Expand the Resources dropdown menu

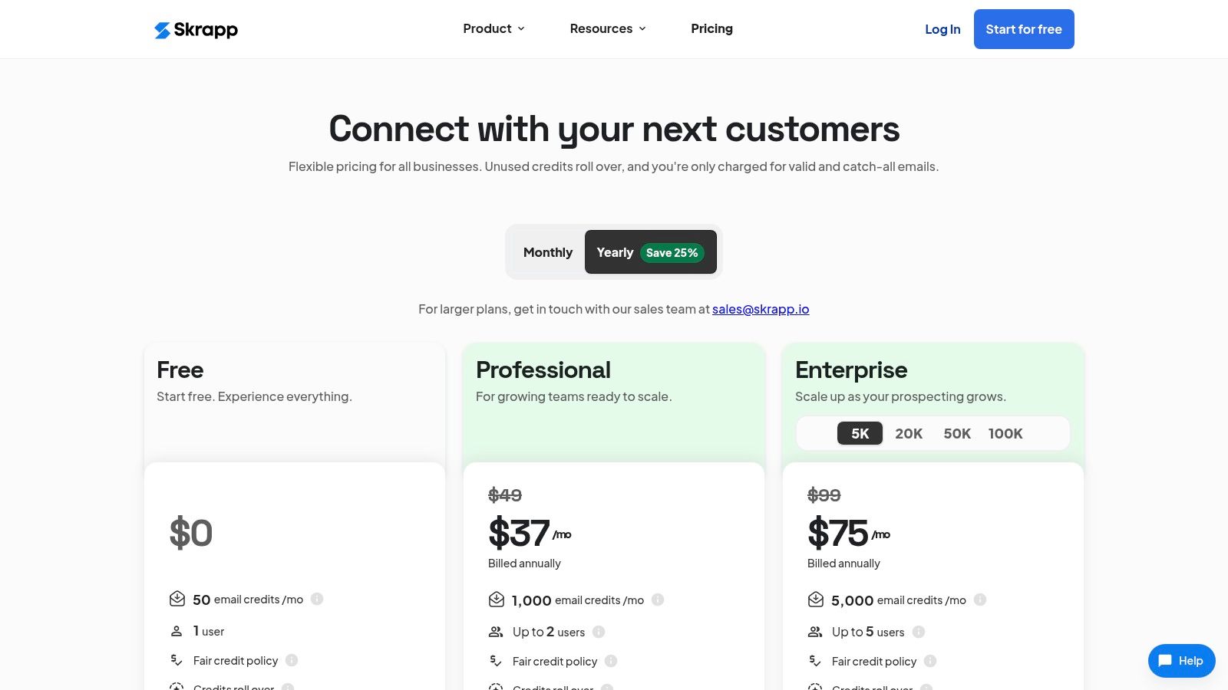point(608,29)
